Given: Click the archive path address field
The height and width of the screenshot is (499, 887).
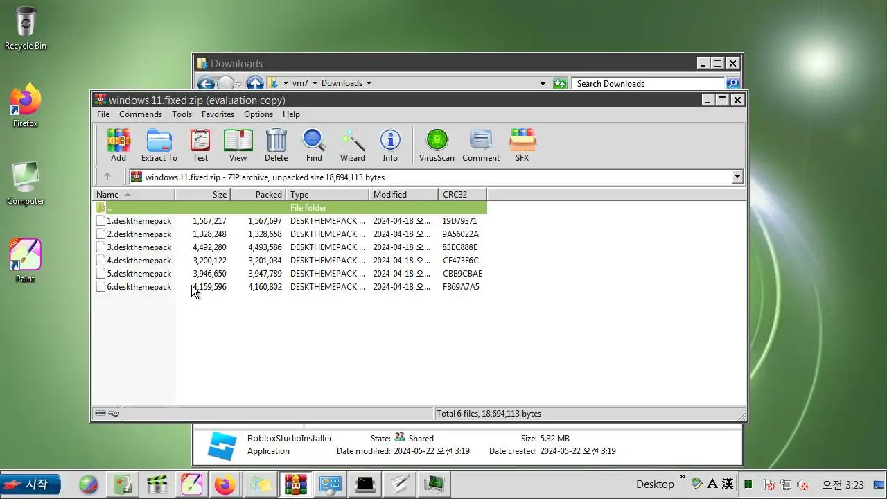Looking at the screenshot, I should click(430, 177).
